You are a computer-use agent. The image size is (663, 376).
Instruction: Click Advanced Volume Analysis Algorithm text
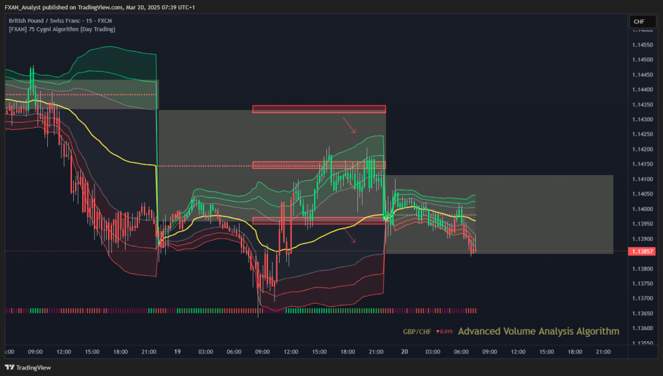point(539,331)
